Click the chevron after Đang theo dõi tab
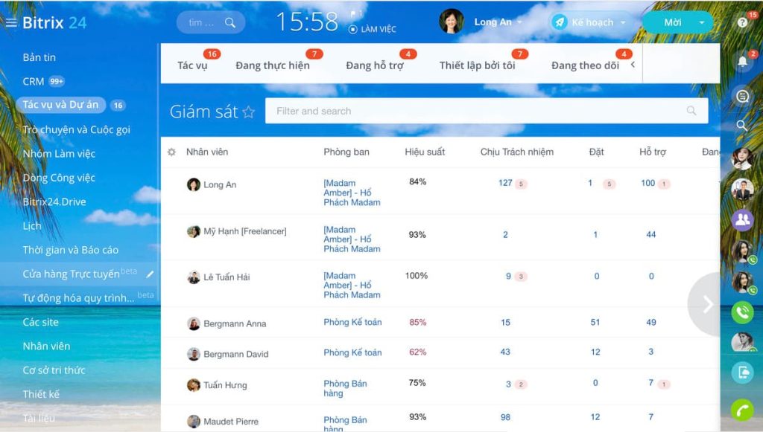Screen dimensions: 763x432 [633, 65]
